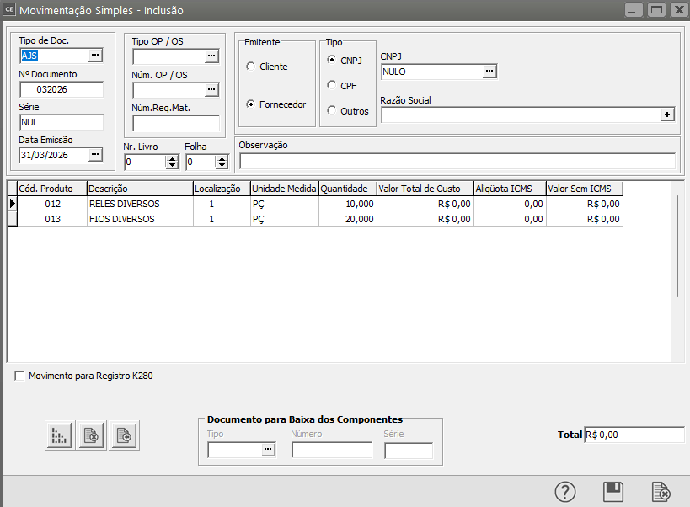Save the record with the floppy disk icon
Image resolution: width=690 pixels, height=507 pixels.
[612, 492]
